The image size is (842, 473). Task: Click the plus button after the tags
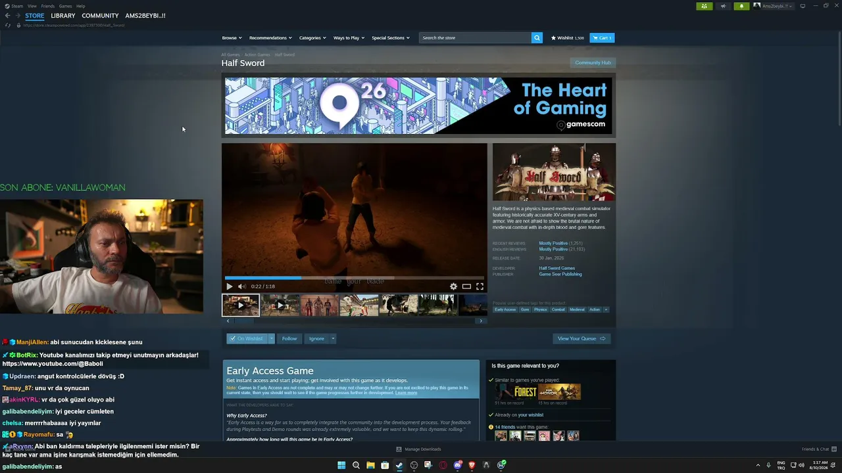pyautogui.click(x=606, y=309)
